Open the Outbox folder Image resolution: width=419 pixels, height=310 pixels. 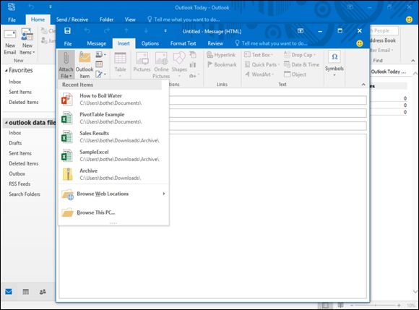point(17,173)
